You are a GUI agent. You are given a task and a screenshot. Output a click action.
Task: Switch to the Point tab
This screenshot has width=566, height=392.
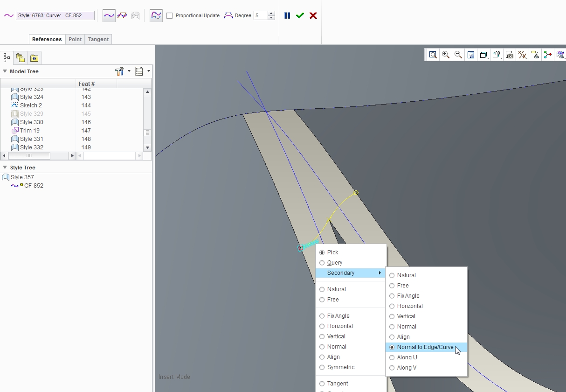click(75, 39)
